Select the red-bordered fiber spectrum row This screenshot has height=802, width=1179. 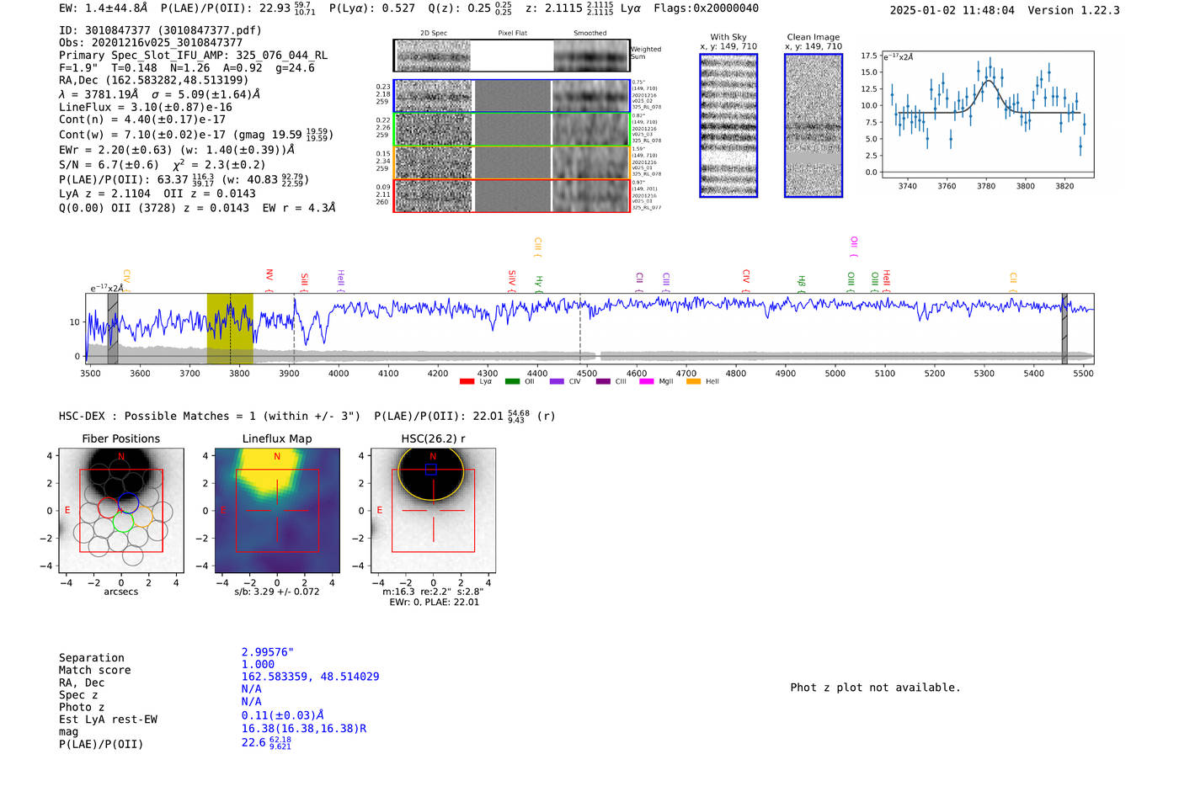pyautogui.click(x=511, y=195)
